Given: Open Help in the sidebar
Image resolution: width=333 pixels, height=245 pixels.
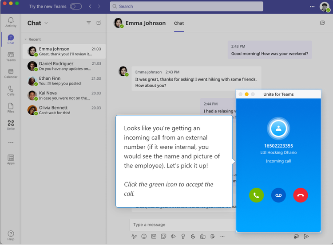Looking at the screenshot, I should [11, 235].
